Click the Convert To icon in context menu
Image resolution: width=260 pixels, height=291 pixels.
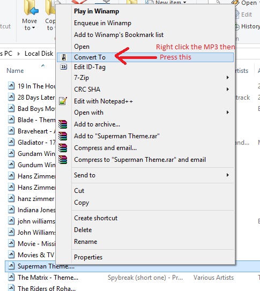pyautogui.click(x=64, y=57)
